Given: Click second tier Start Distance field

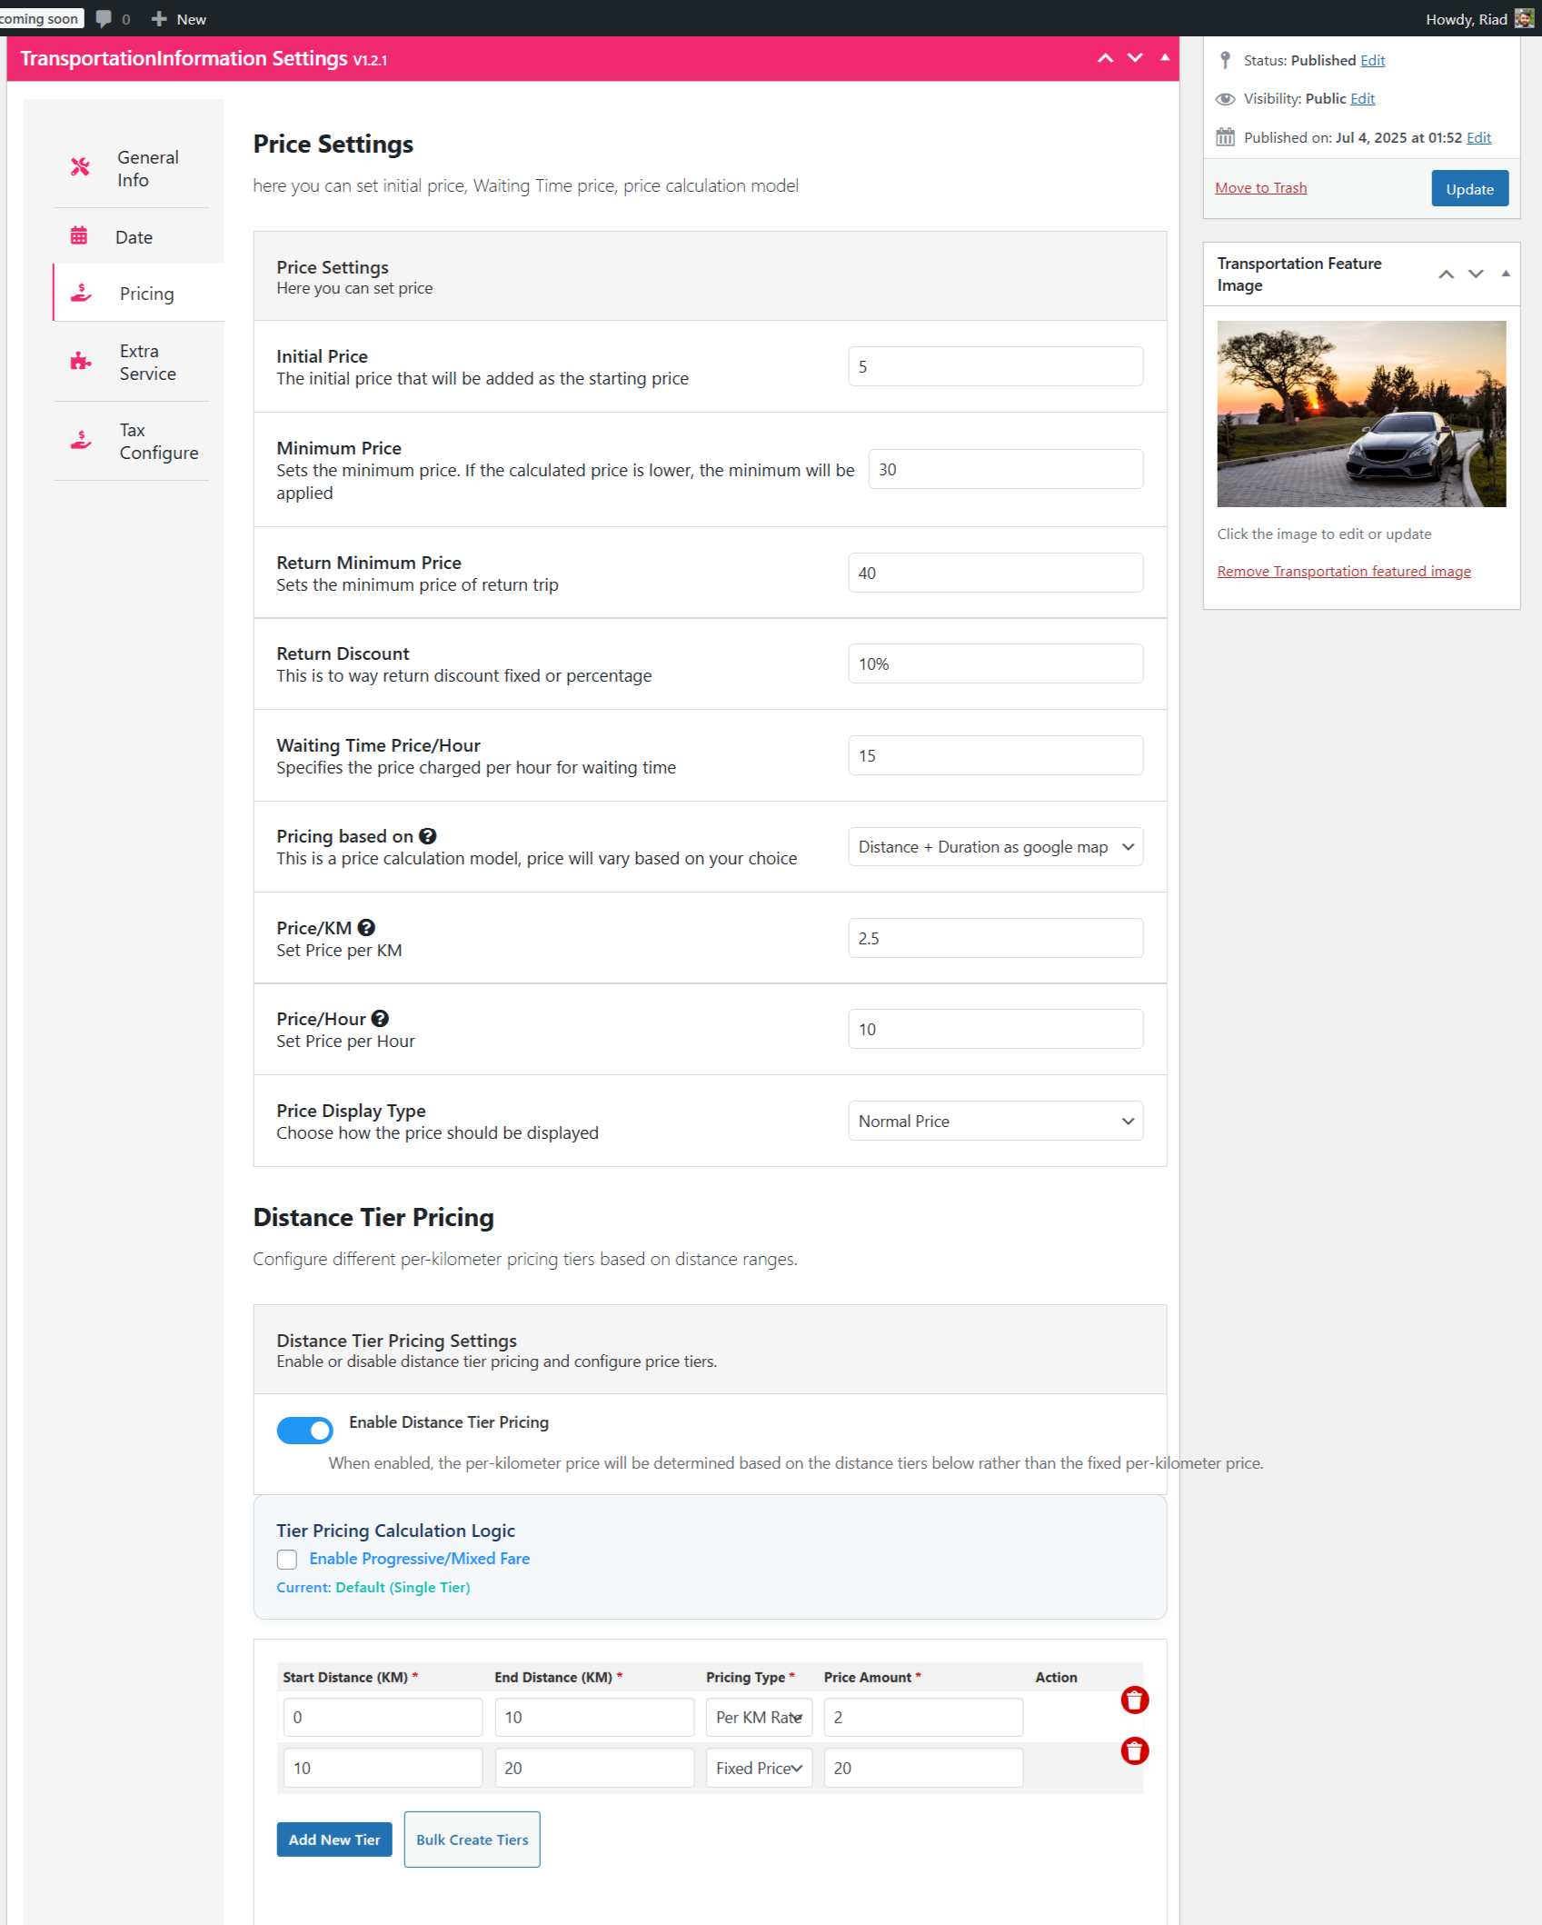Looking at the screenshot, I should [383, 1768].
